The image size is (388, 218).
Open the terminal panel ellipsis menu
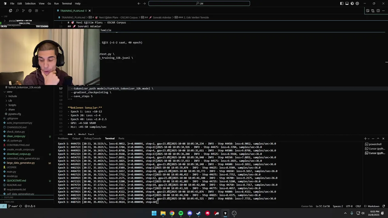click(373, 138)
